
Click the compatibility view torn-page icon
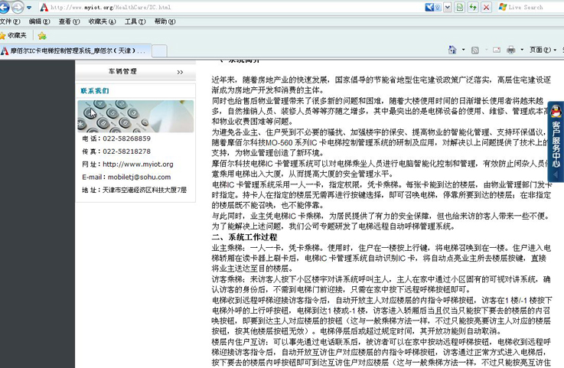(x=459, y=7)
